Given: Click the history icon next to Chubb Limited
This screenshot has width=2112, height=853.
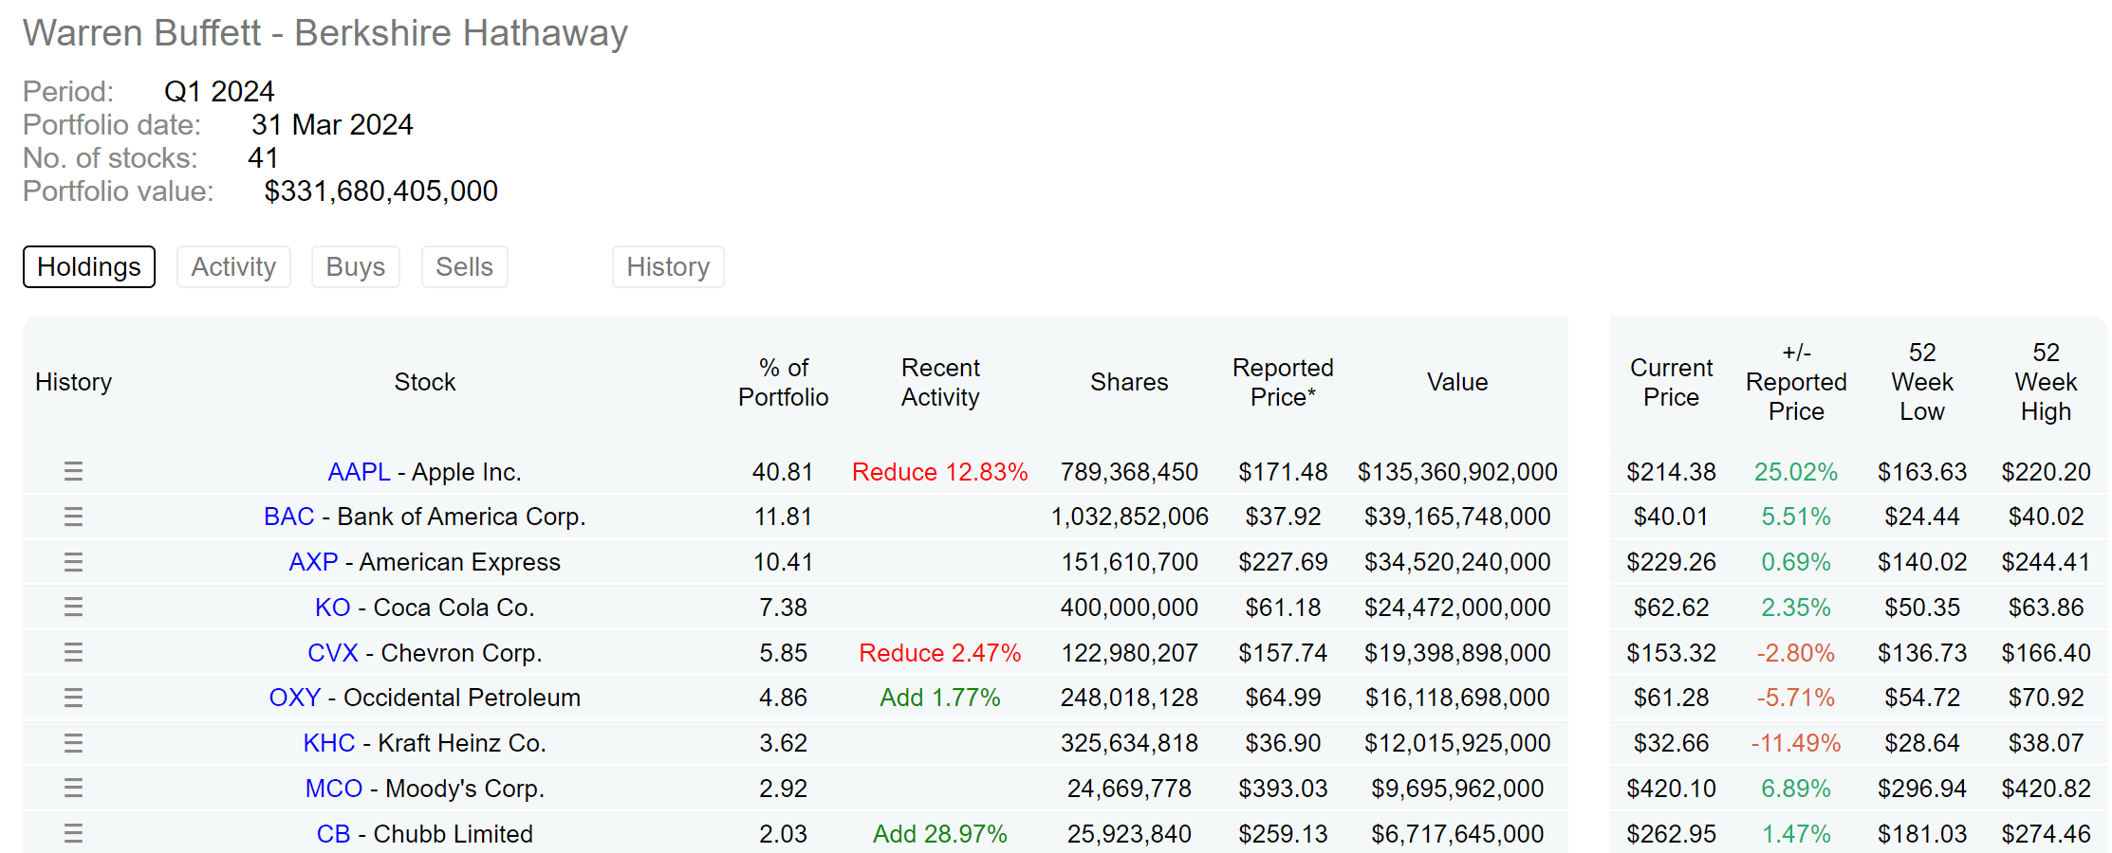Looking at the screenshot, I should click(x=73, y=833).
